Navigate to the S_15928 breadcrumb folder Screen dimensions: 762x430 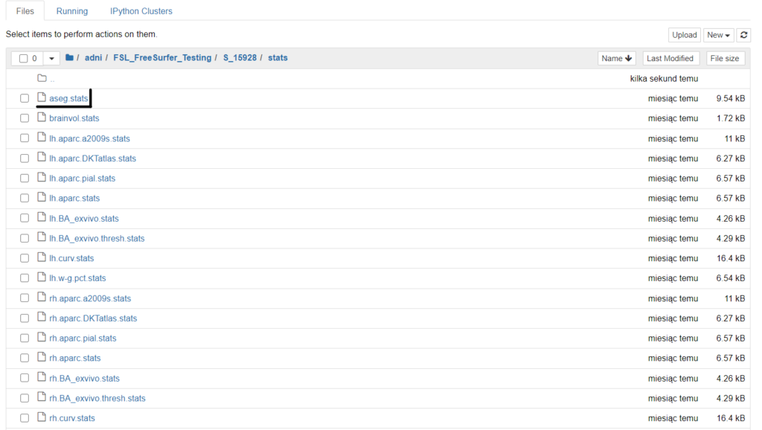240,58
